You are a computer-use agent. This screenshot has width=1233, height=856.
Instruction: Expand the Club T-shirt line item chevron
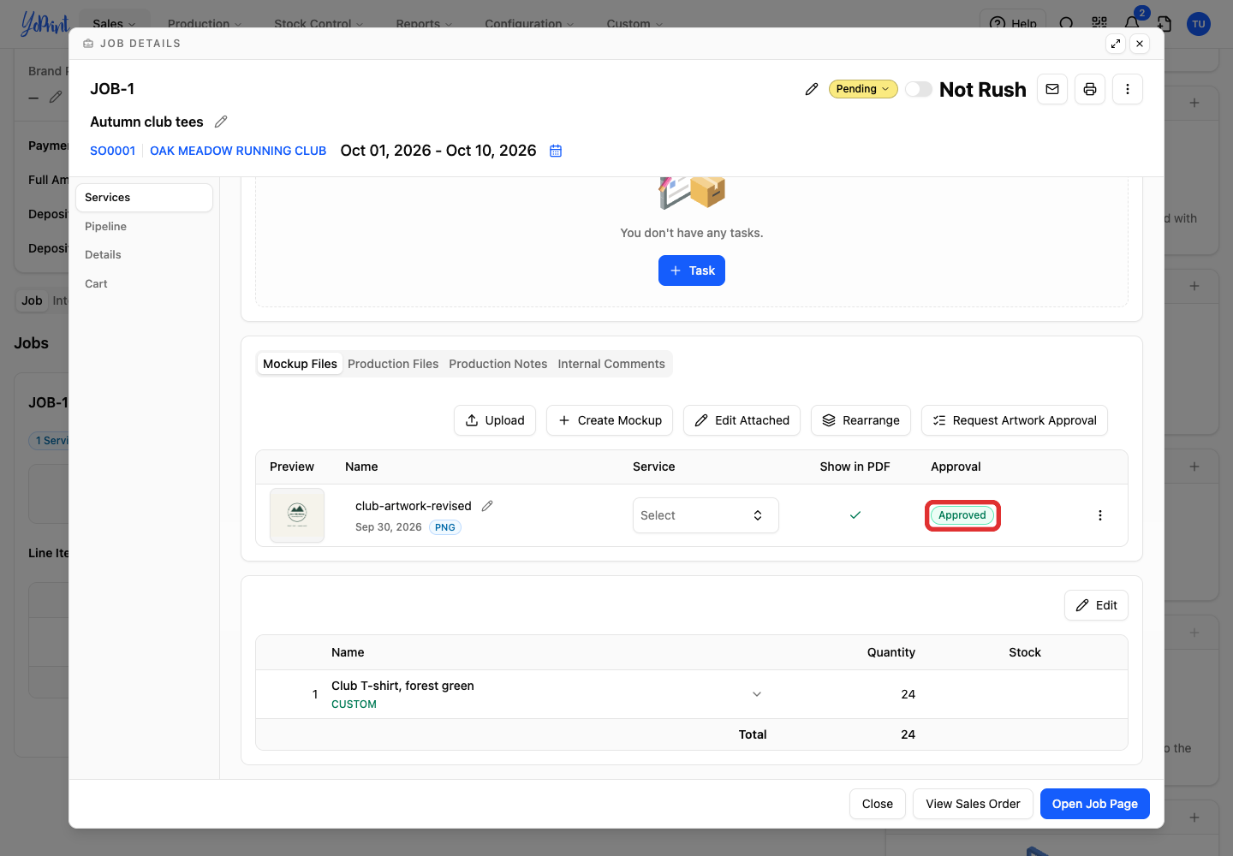click(757, 694)
